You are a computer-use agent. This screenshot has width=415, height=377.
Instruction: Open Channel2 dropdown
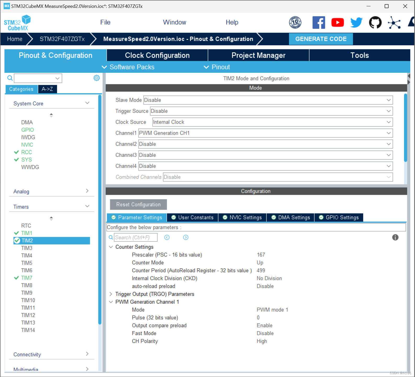tap(265, 144)
